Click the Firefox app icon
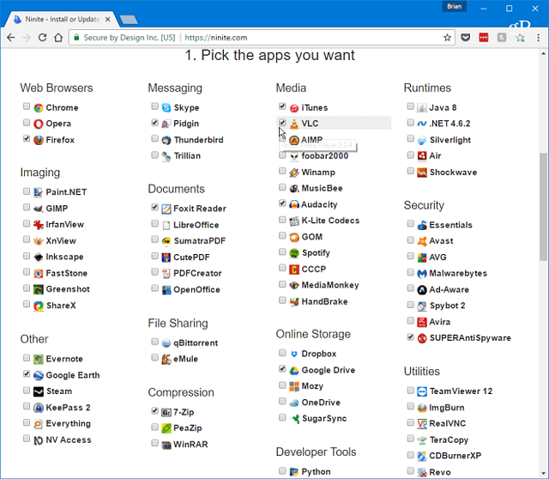 click(38, 140)
